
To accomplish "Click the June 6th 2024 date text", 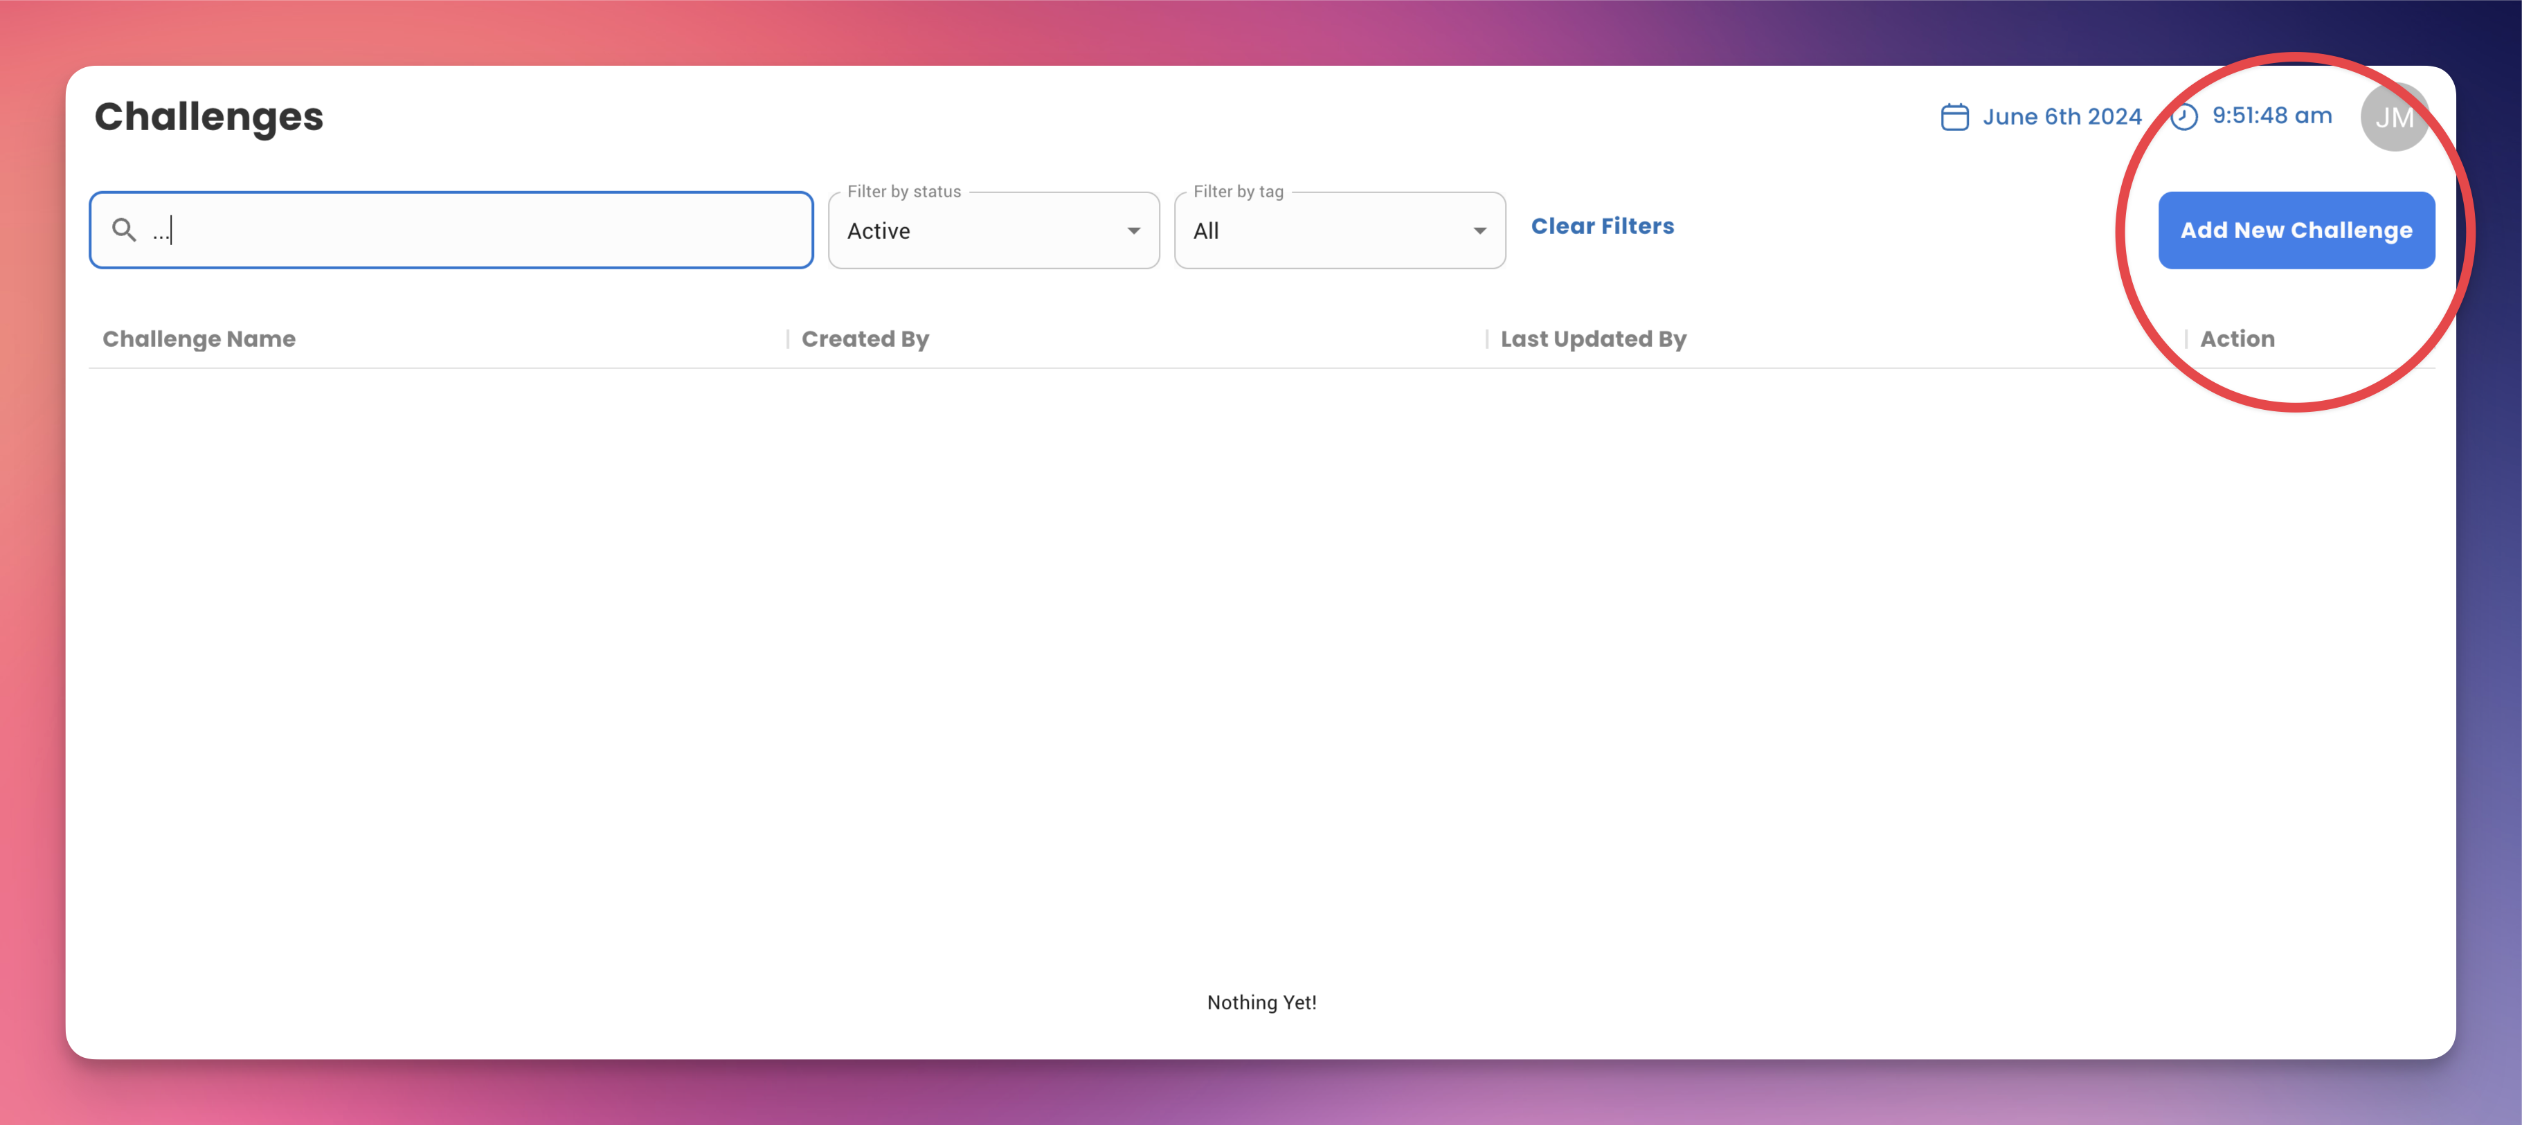I will tap(2062, 116).
